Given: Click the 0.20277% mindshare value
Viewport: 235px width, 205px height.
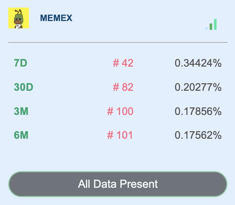Looking at the screenshot, I should [x=198, y=87].
